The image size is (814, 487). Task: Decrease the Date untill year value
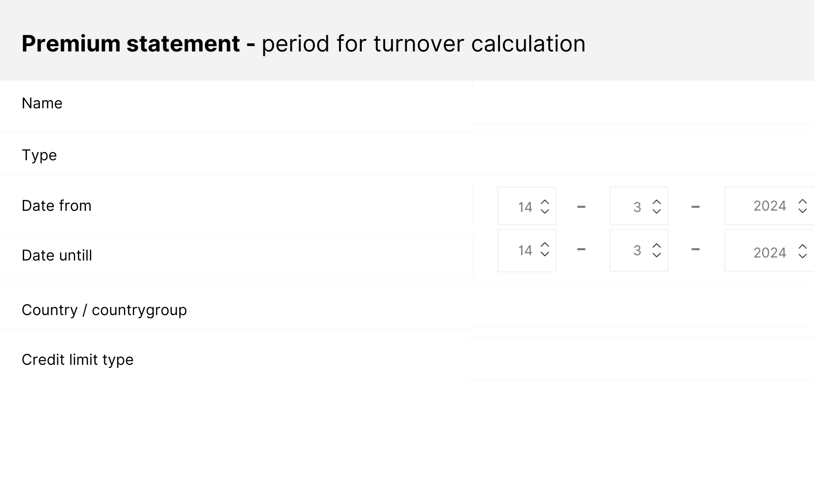coord(803,256)
